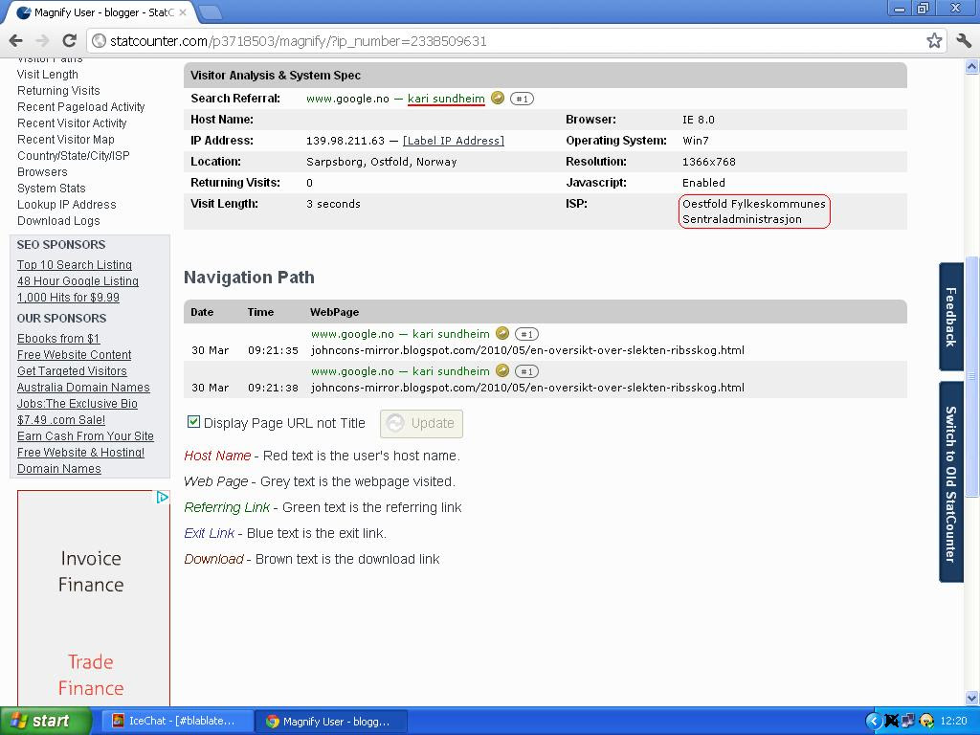
Task: Click the 48 Hour Google Listing link
Action: (78, 281)
